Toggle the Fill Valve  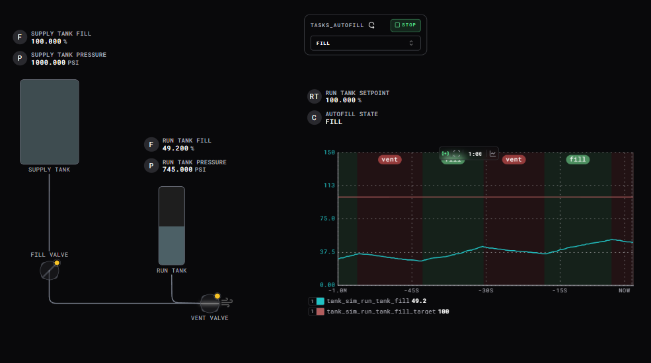tap(50, 271)
